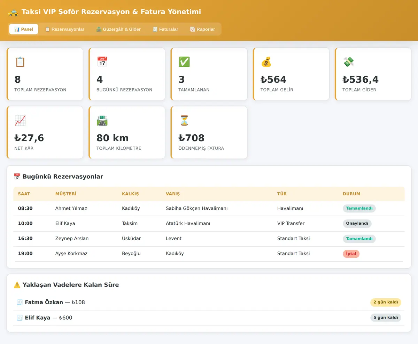Click the 10:00 time cell
The width and height of the screenshot is (418, 344).
click(25, 223)
